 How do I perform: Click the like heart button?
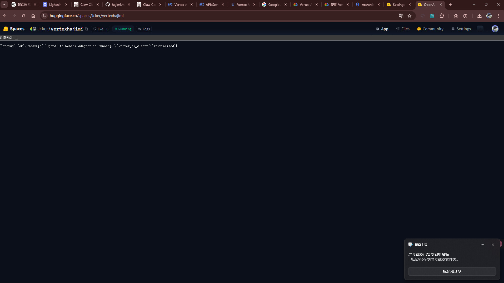[x=98, y=29]
